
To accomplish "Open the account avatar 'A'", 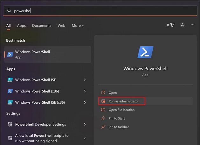I will [183, 25].
